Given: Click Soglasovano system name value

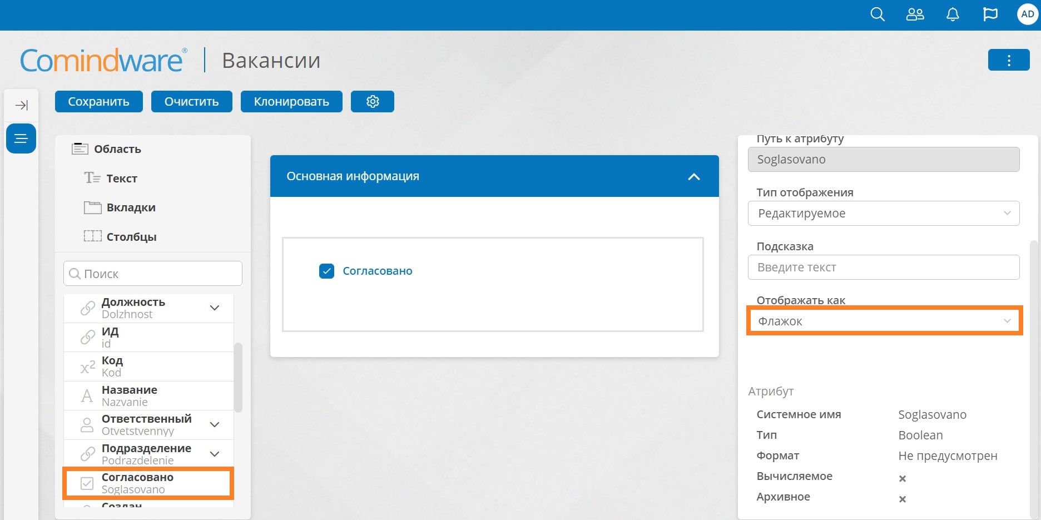Looking at the screenshot, I should click(932, 415).
